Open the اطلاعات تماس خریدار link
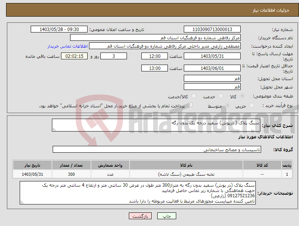 point(67,46)
